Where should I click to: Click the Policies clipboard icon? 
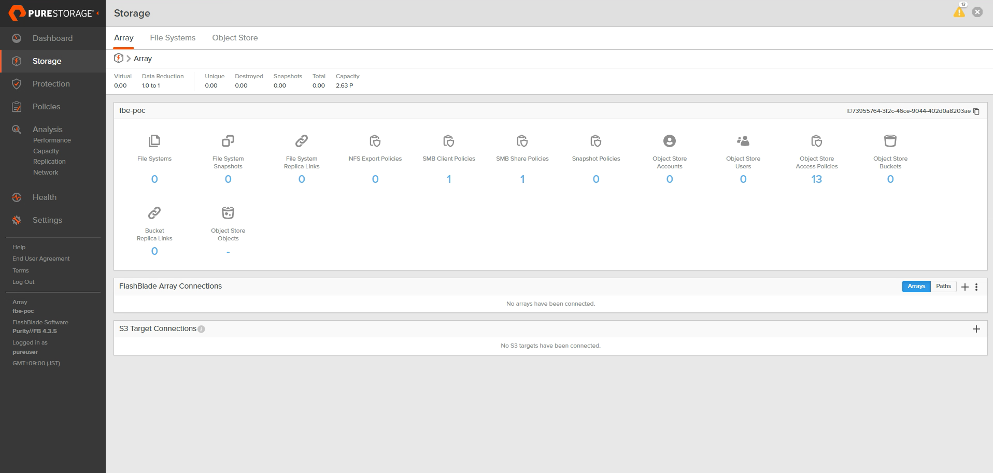point(17,107)
